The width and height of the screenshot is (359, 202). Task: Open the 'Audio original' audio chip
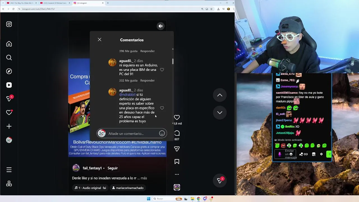(91, 188)
